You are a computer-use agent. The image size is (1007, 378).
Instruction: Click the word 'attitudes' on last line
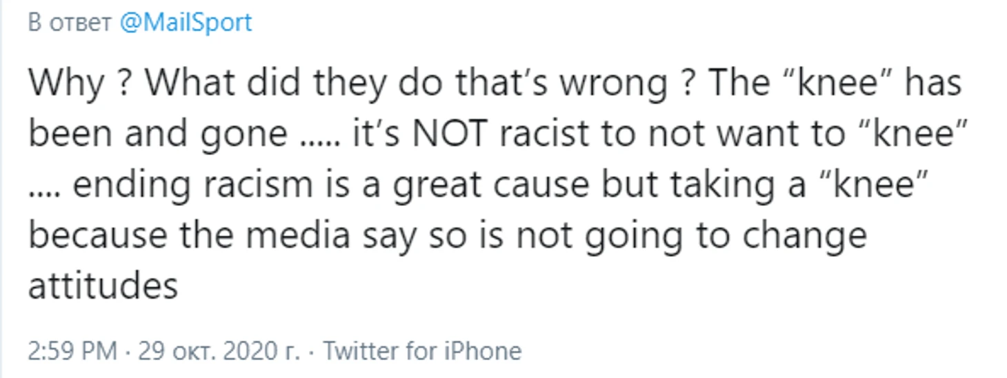(x=103, y=285)
